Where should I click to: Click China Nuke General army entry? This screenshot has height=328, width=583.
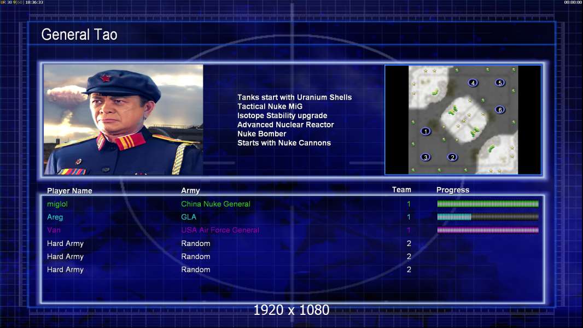click(215, 204)
